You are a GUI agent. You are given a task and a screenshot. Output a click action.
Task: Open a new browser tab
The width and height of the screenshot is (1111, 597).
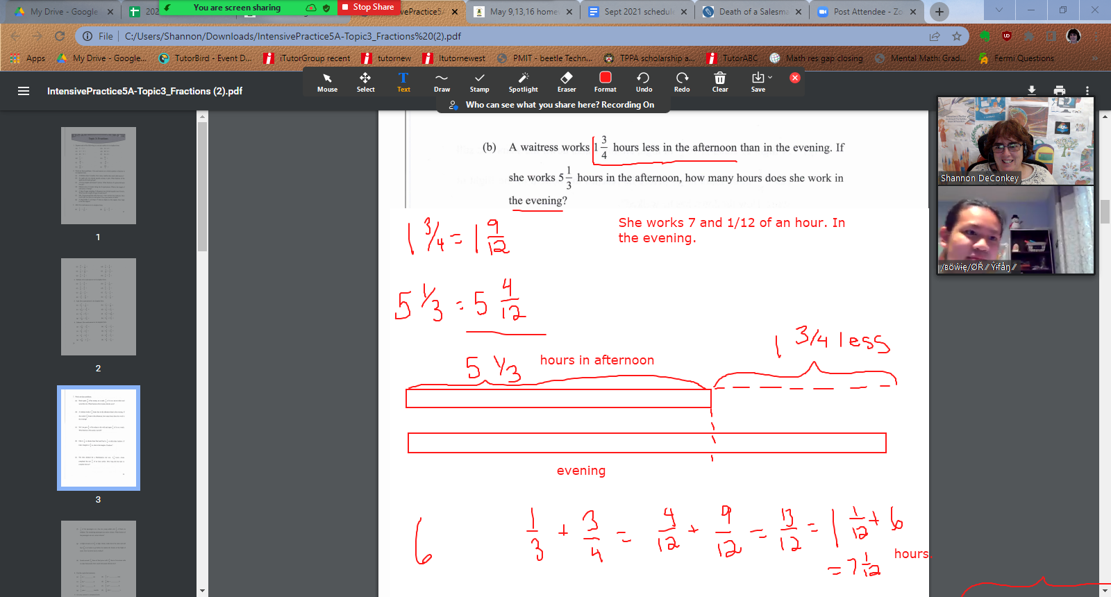click(x=939, y=12)
